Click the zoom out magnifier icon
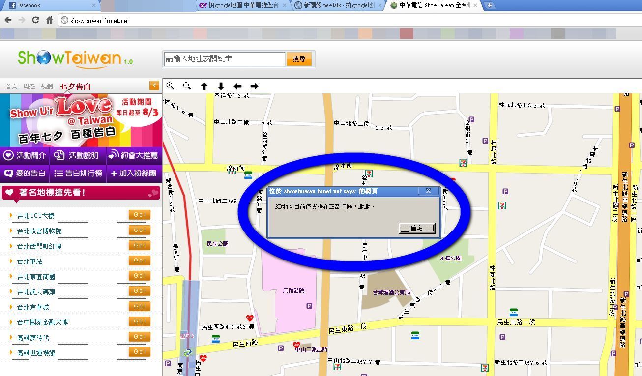The image size is (642, 376). [187, 86]
